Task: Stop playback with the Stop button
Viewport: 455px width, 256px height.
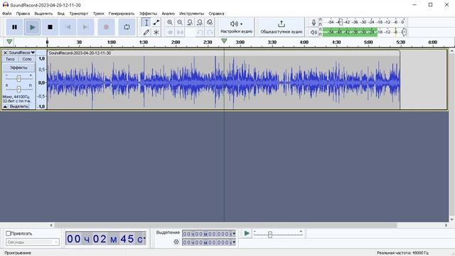Action: click(x=50, y=27)
